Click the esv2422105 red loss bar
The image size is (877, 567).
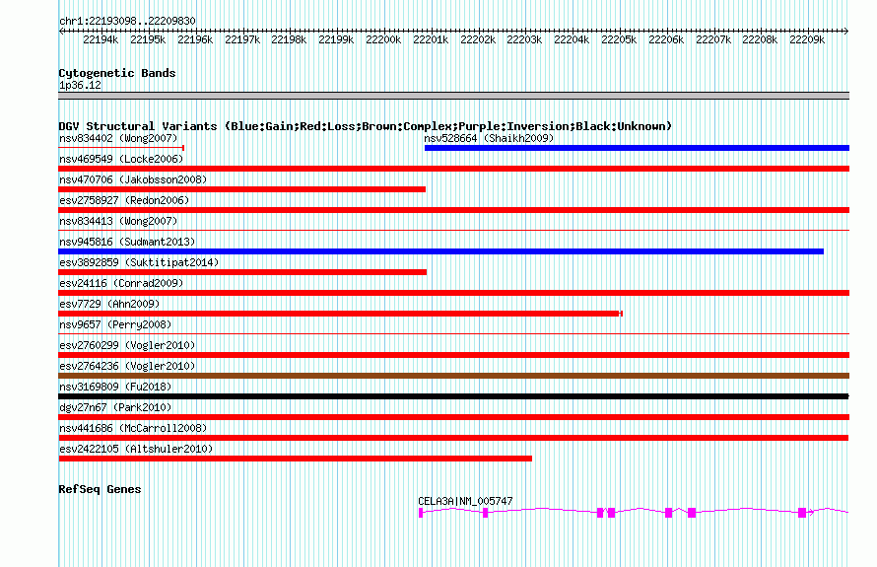[x=296, y=459]
